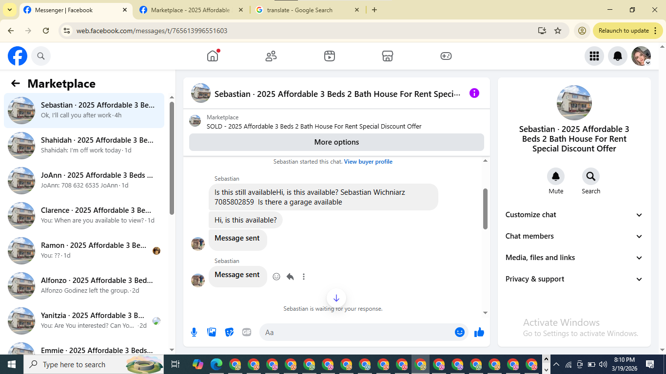
Task: Search in conversation from right panel
Action: pos(591,176)
